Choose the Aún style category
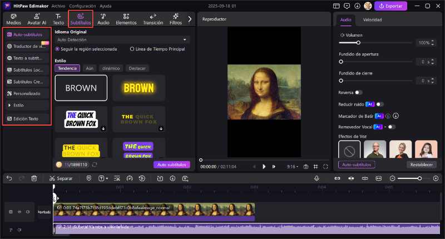This screenshot has height=239, width=445. click(90, 68)
